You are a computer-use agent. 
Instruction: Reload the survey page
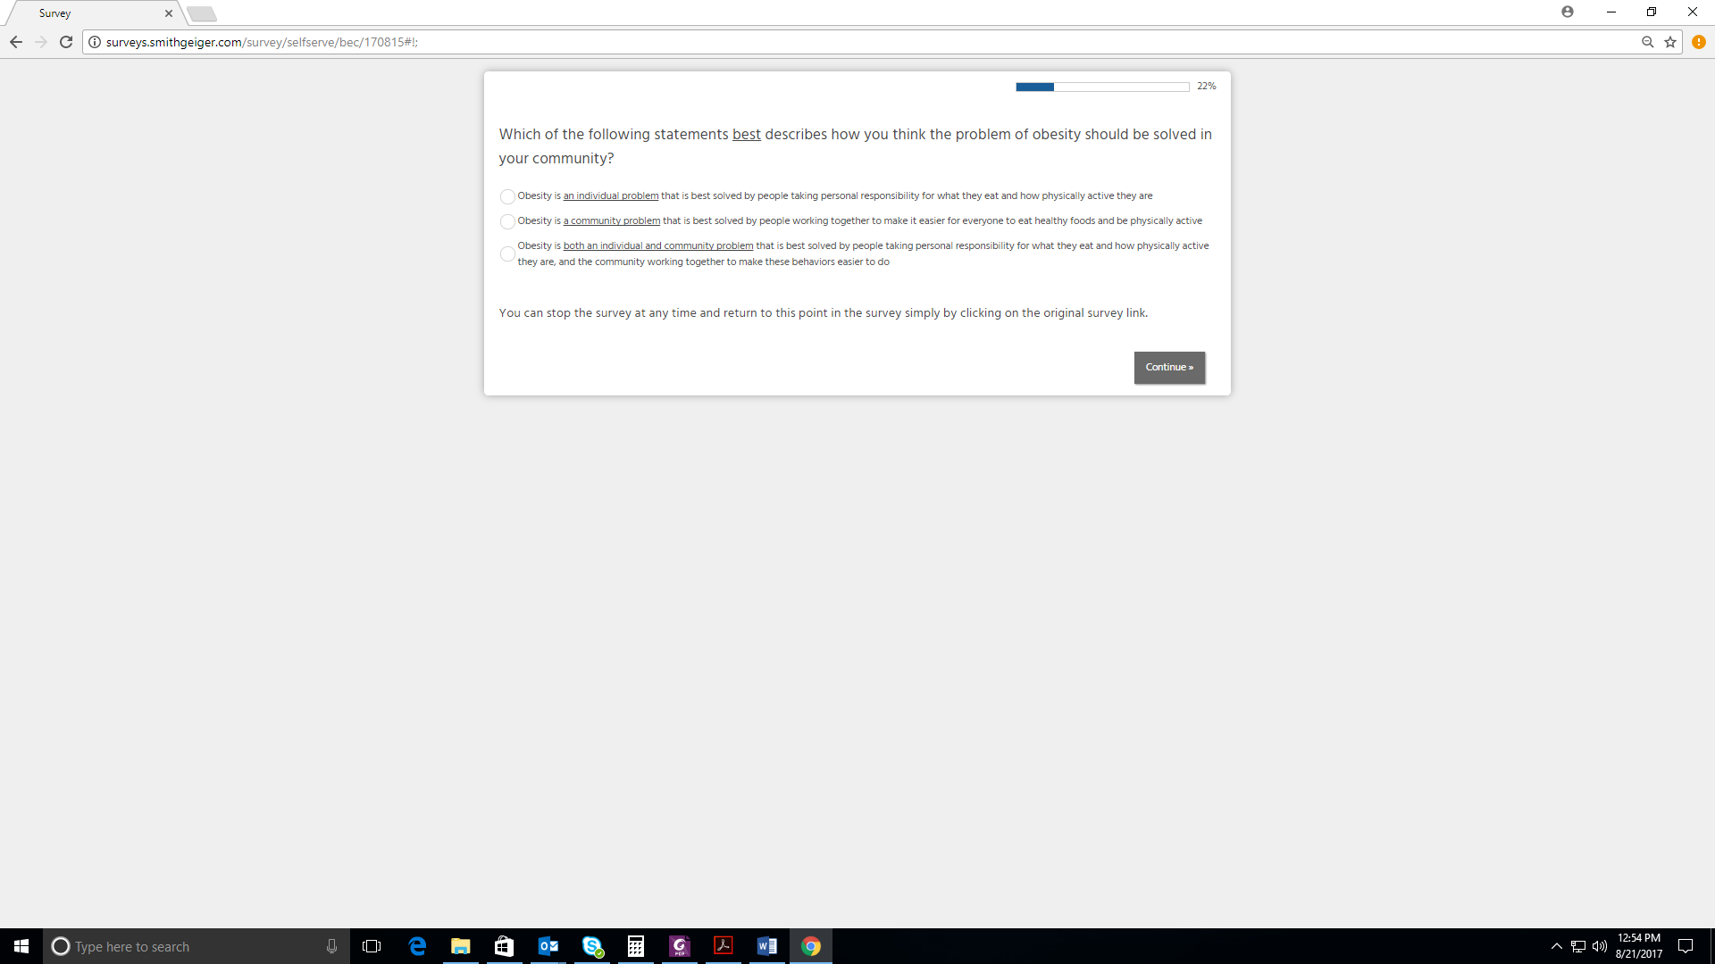(x=66, y=42)
